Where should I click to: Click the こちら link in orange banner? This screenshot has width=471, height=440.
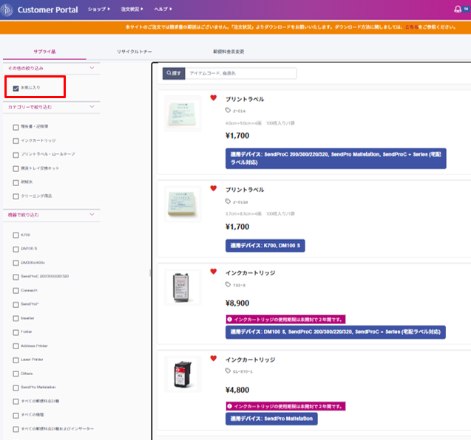(410, 27)
